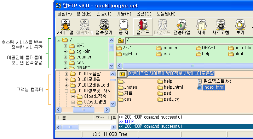
Task: Go up a folder in the local pane
Action: (122, 74)
